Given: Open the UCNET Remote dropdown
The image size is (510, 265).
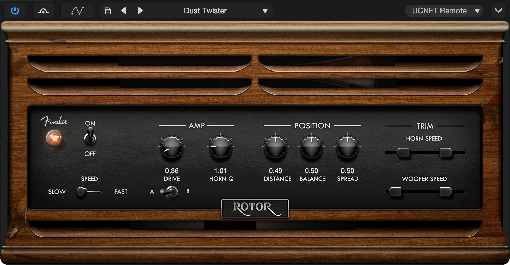Looking at the screenshot, I should 444,11.
